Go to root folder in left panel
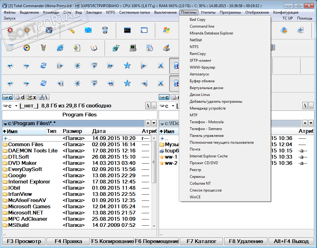Screen dimensions: 317x248 coord(148,106)
